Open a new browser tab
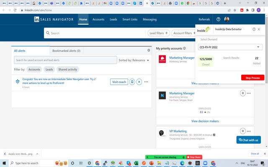 tap(225, 3)
